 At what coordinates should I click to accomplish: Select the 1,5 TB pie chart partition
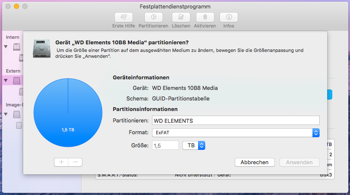68,113
